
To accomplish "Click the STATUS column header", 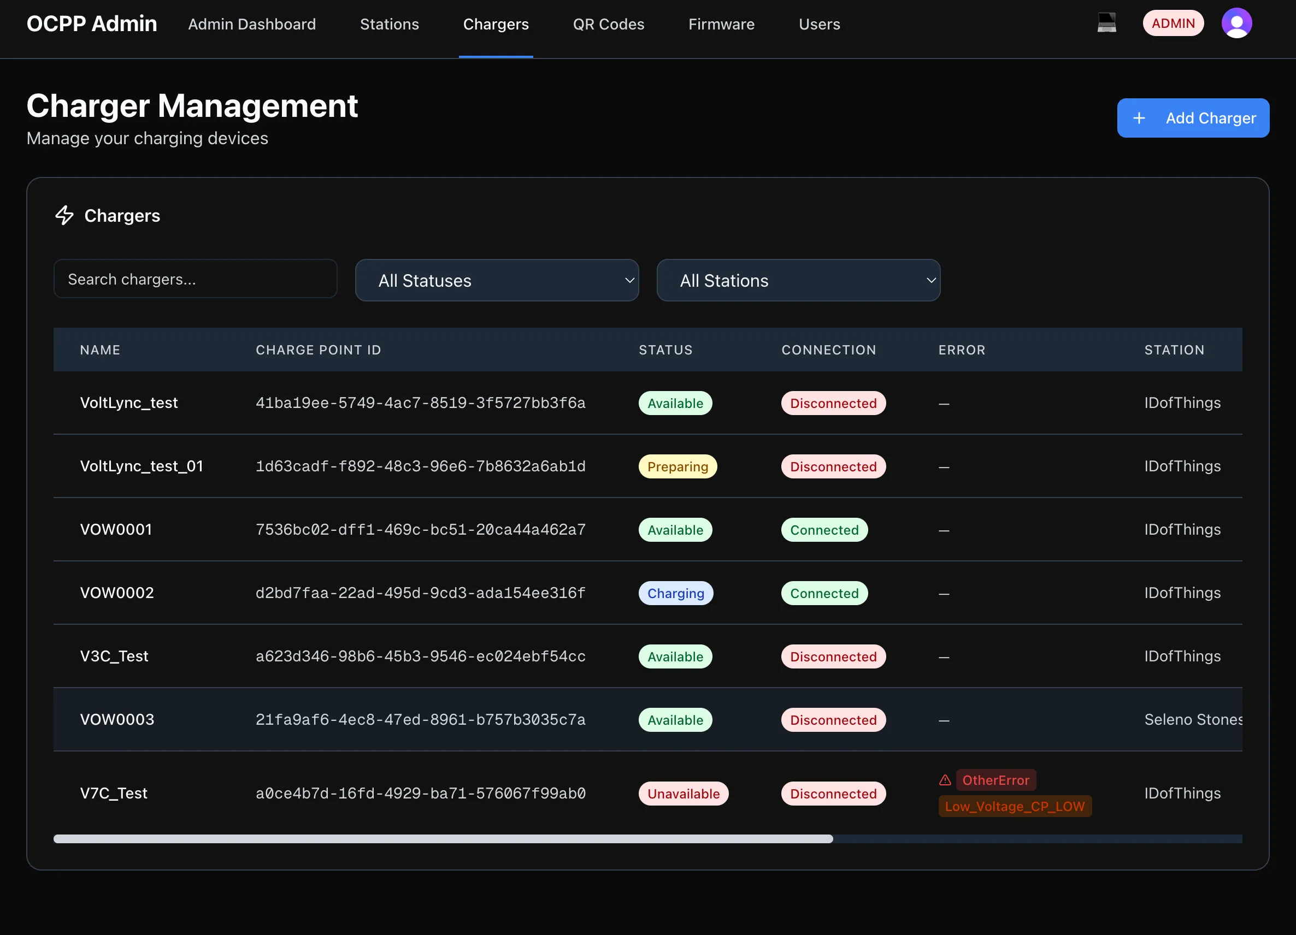I will pyautogui.click(x=665, y=350).
